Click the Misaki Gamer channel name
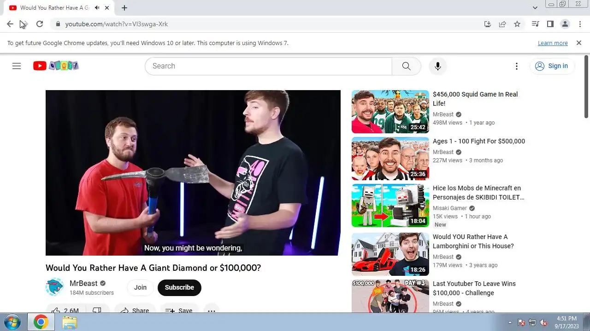The height and width of the screenshot is (331, 590). (x=450, y=208)
